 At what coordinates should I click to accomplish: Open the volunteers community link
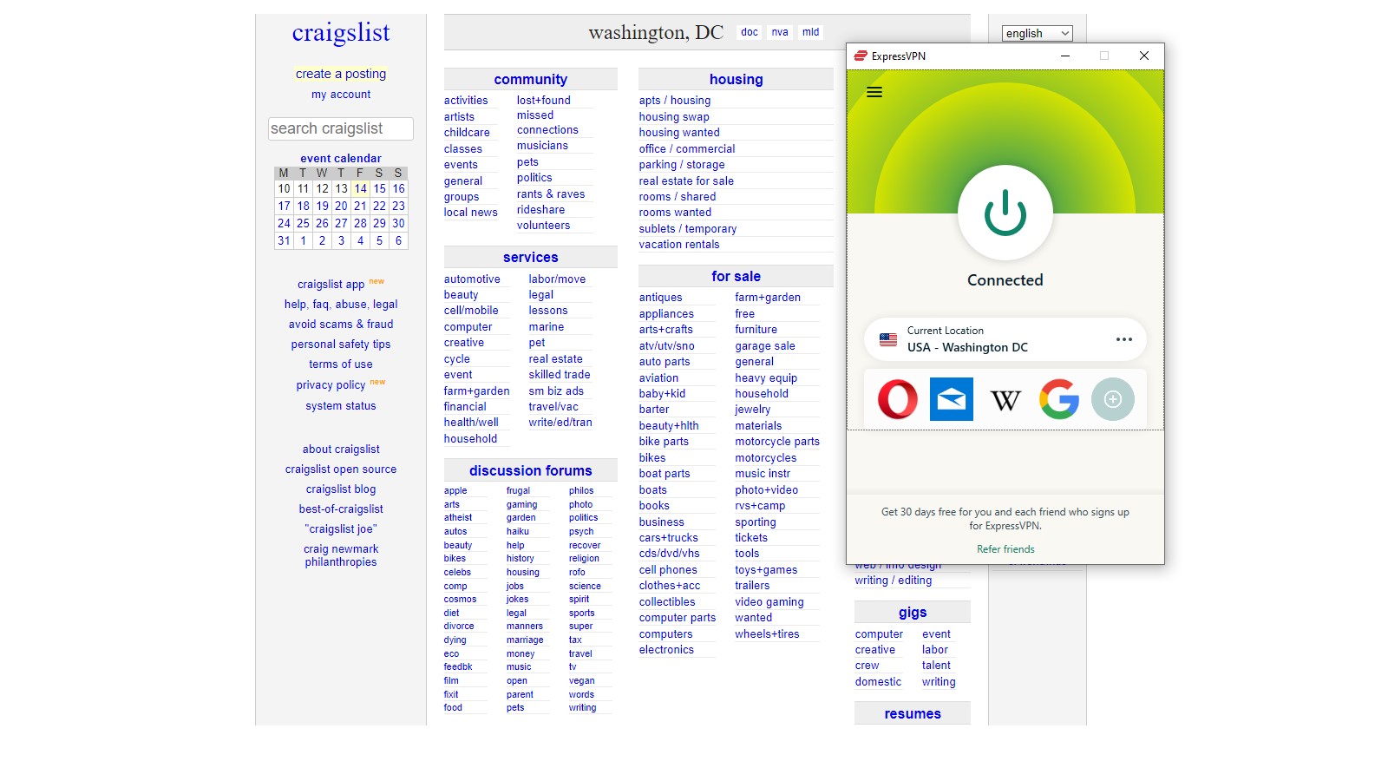click(544, 226)
